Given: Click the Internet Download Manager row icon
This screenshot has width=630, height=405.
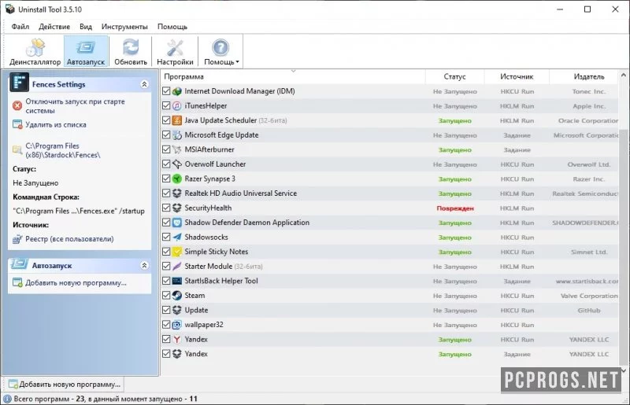Looking at the screenshot, I should tap(176, 91).
